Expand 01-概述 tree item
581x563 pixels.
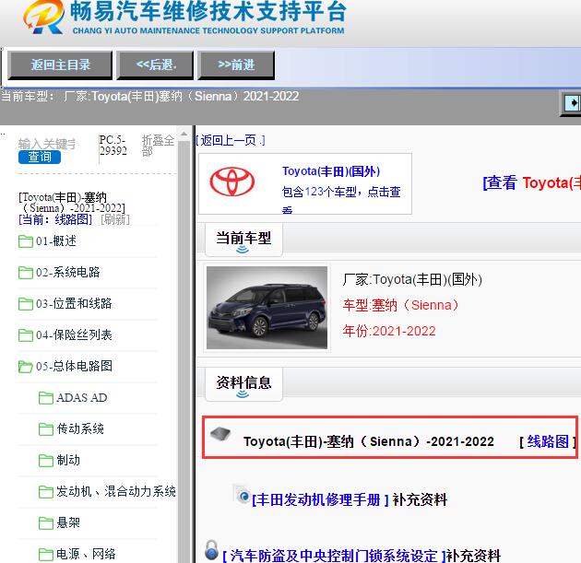(56, 241)
